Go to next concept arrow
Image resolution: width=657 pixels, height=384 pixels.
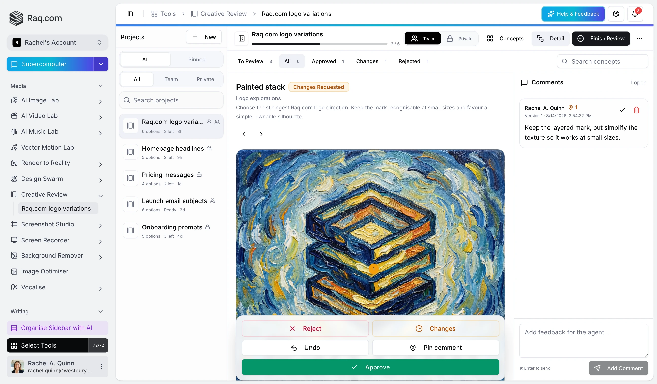click(x=261, y=134)
